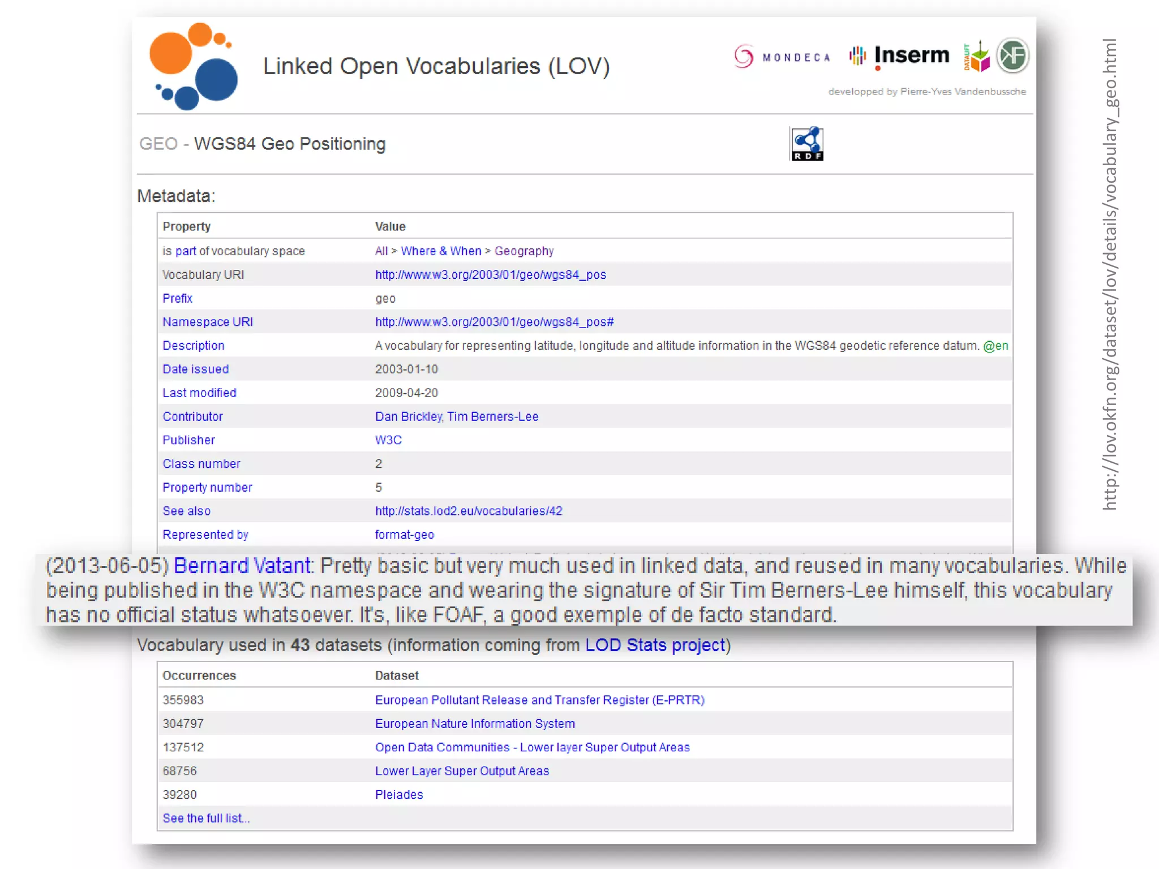The width and height of the screenshot is (1159, 869).
Task: Click the 'Property number' property link
Action: pyautogui.click(x=208, y=488)
